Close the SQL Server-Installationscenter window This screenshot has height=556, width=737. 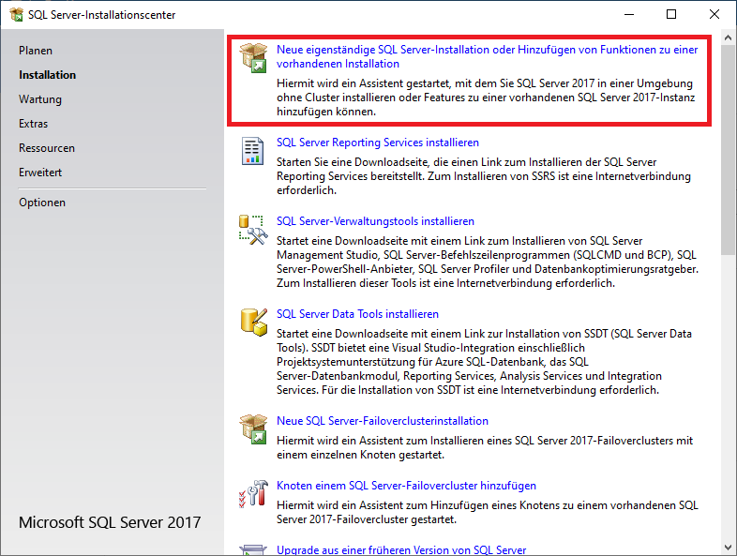[x=714, y=15]
